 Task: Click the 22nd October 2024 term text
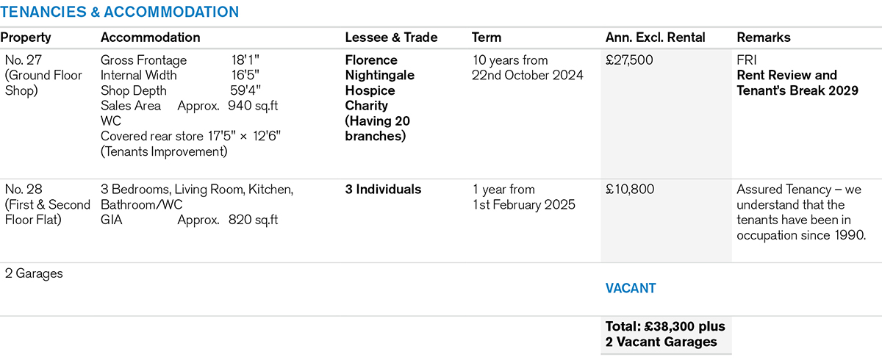click(528, 75)
